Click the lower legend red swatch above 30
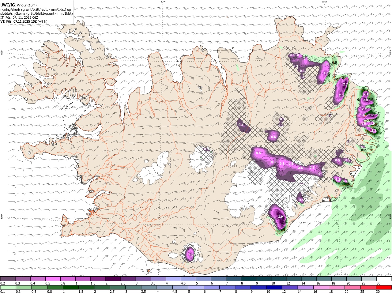 tap(384, 288)
